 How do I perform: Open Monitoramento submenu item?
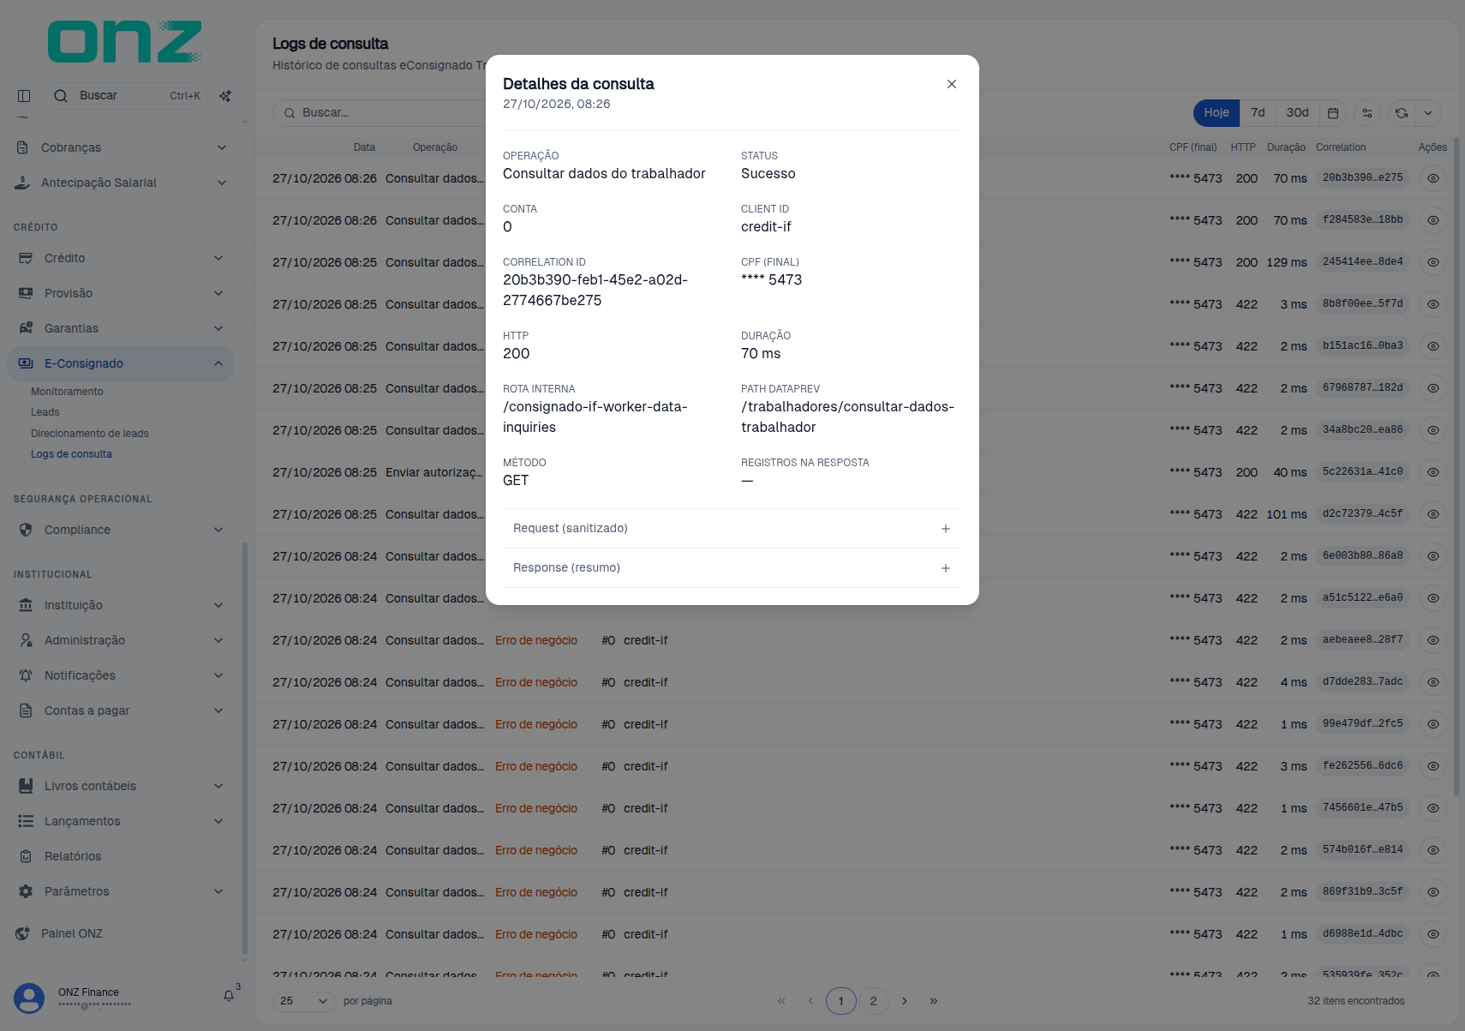point(67,392)
